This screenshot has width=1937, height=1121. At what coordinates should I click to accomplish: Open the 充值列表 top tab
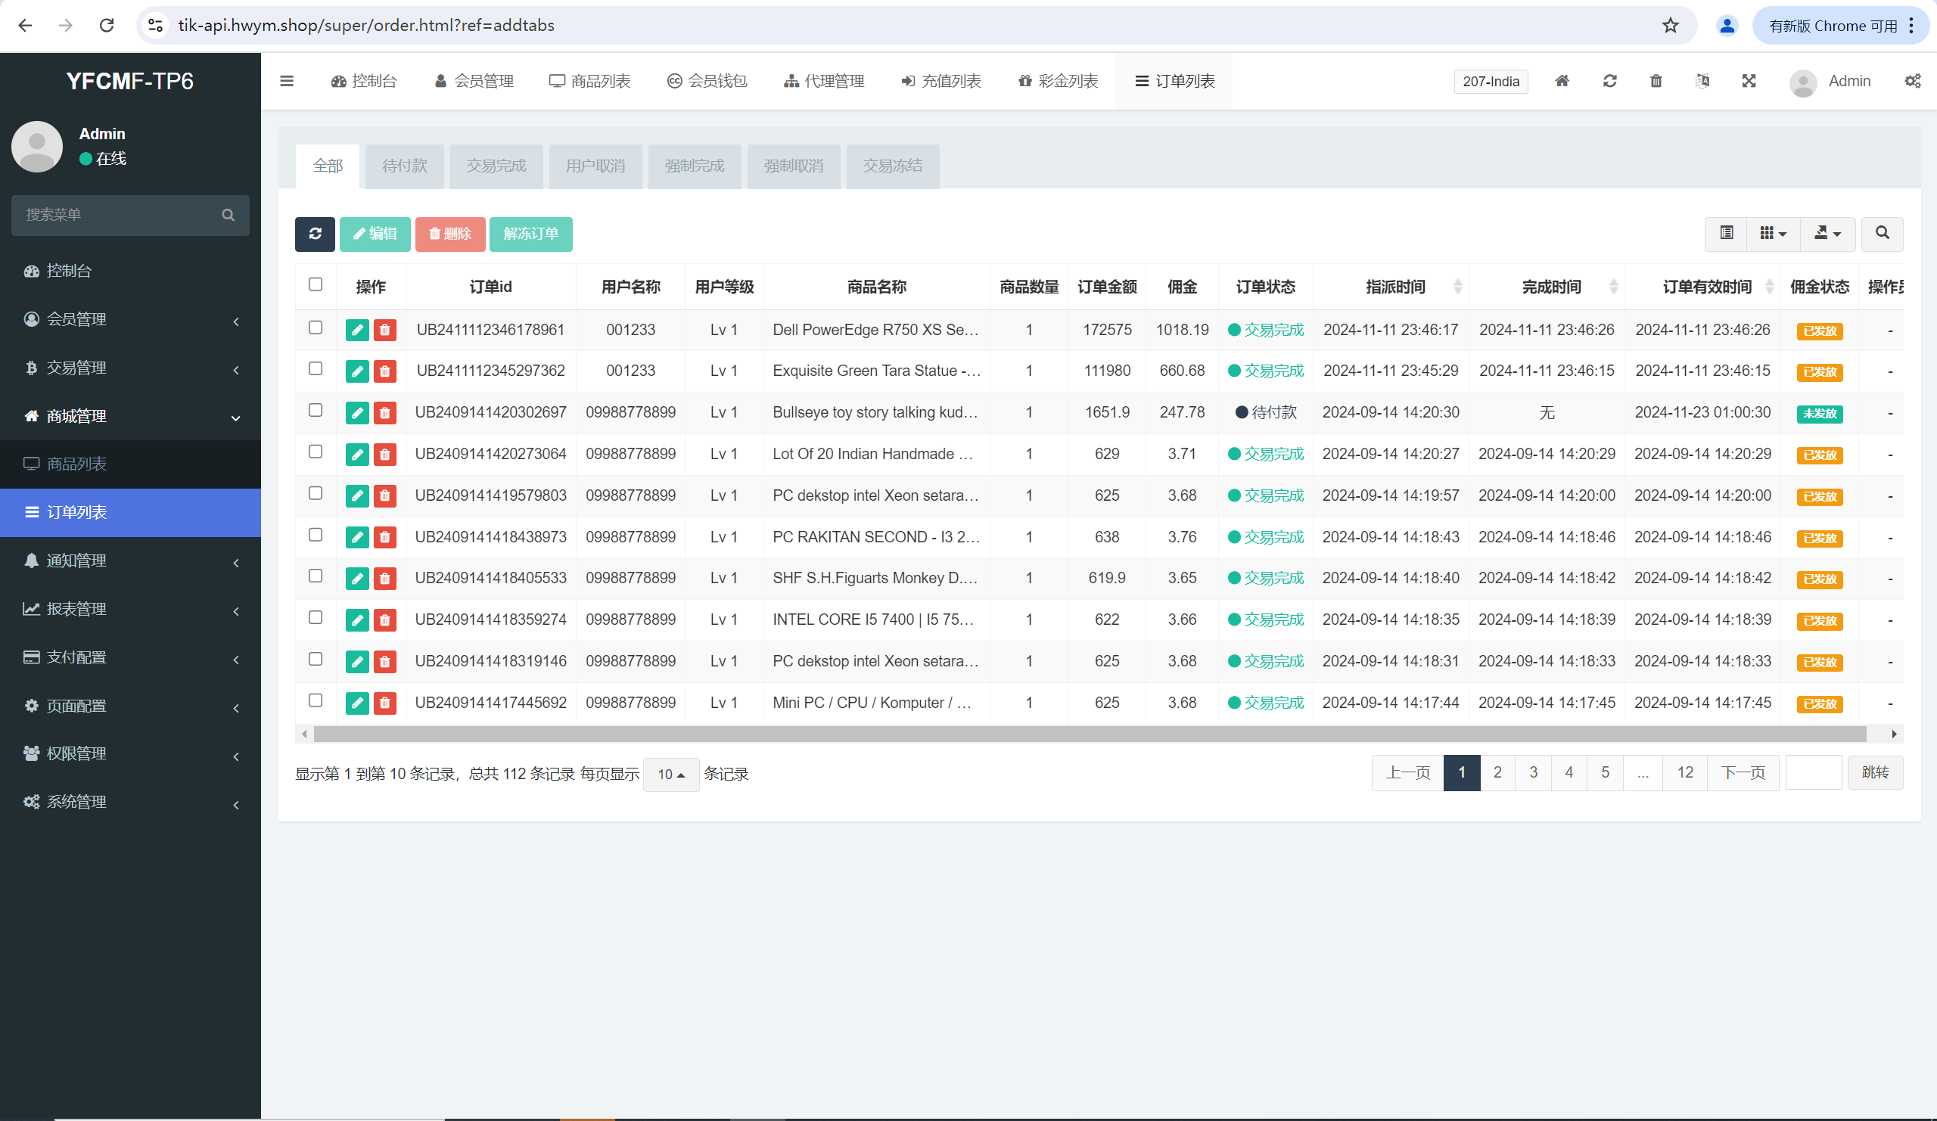(941, 81)
